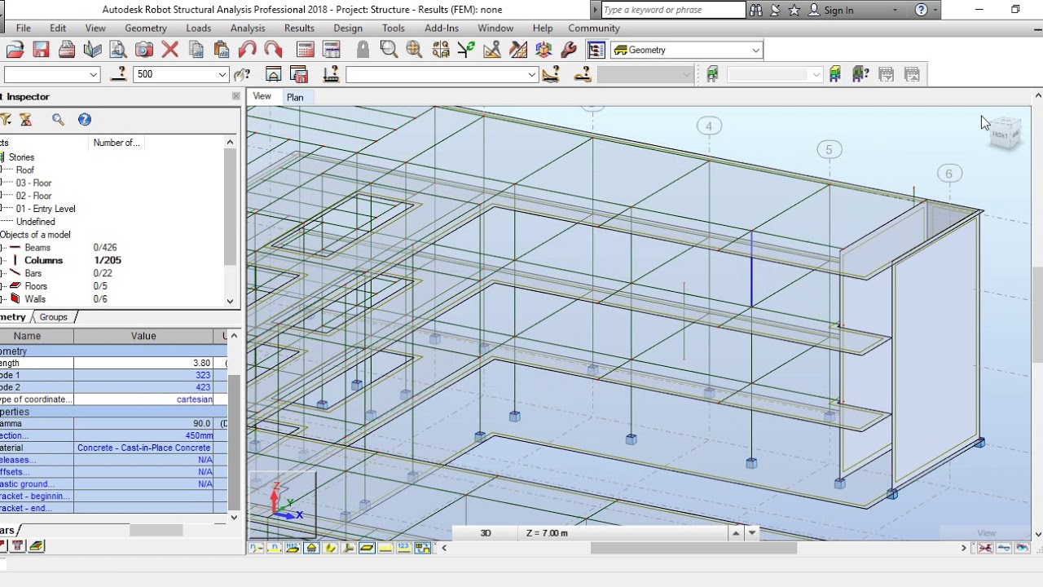The width and height of the screenshot is (1043, 587).
Task: Delete selection with red X icon
Action: (169, 50)
